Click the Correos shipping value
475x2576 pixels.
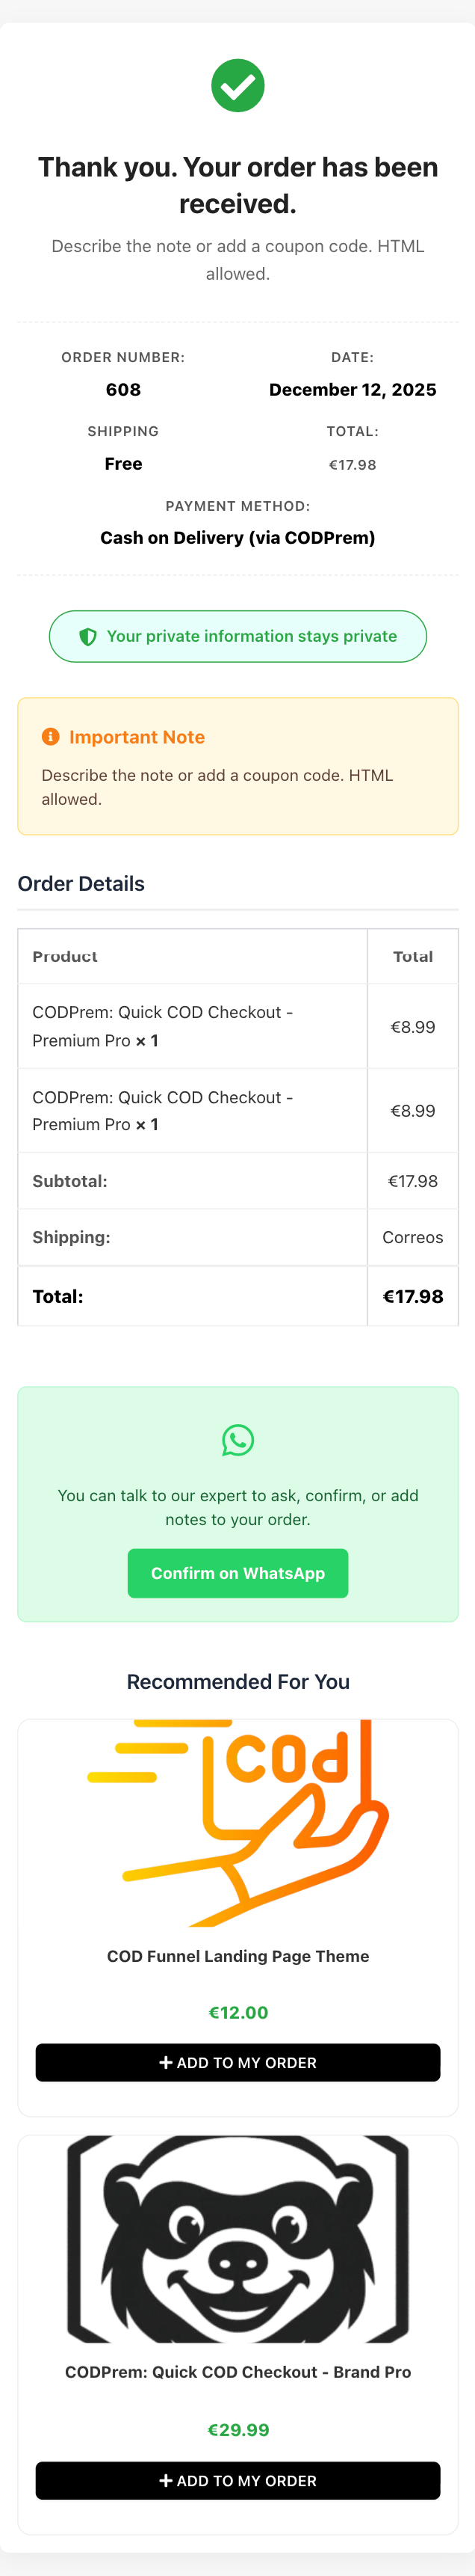point(412,1237)
